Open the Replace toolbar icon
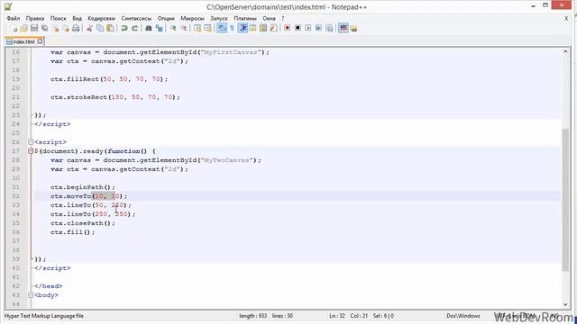 point(159,28)
